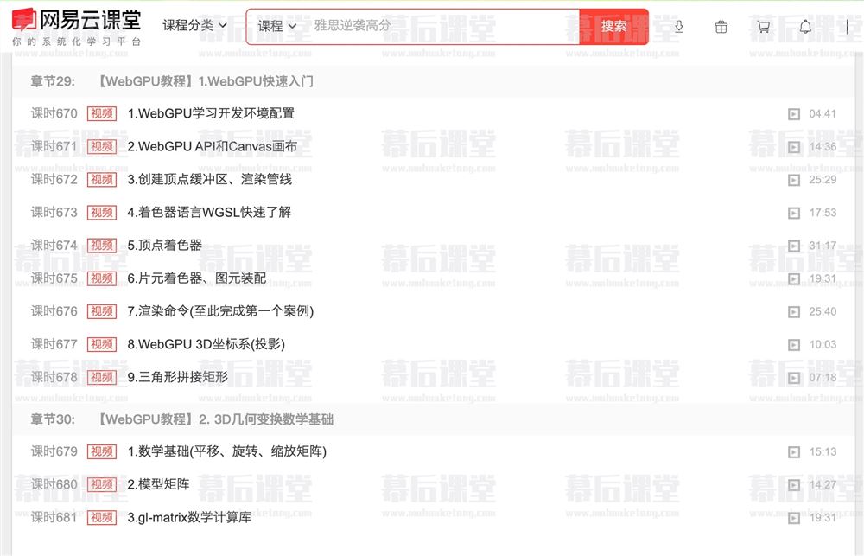Open lesson 1.WebGPU学习开发环境配置
This screenshot has height=556, width=864.
point(211,113)
